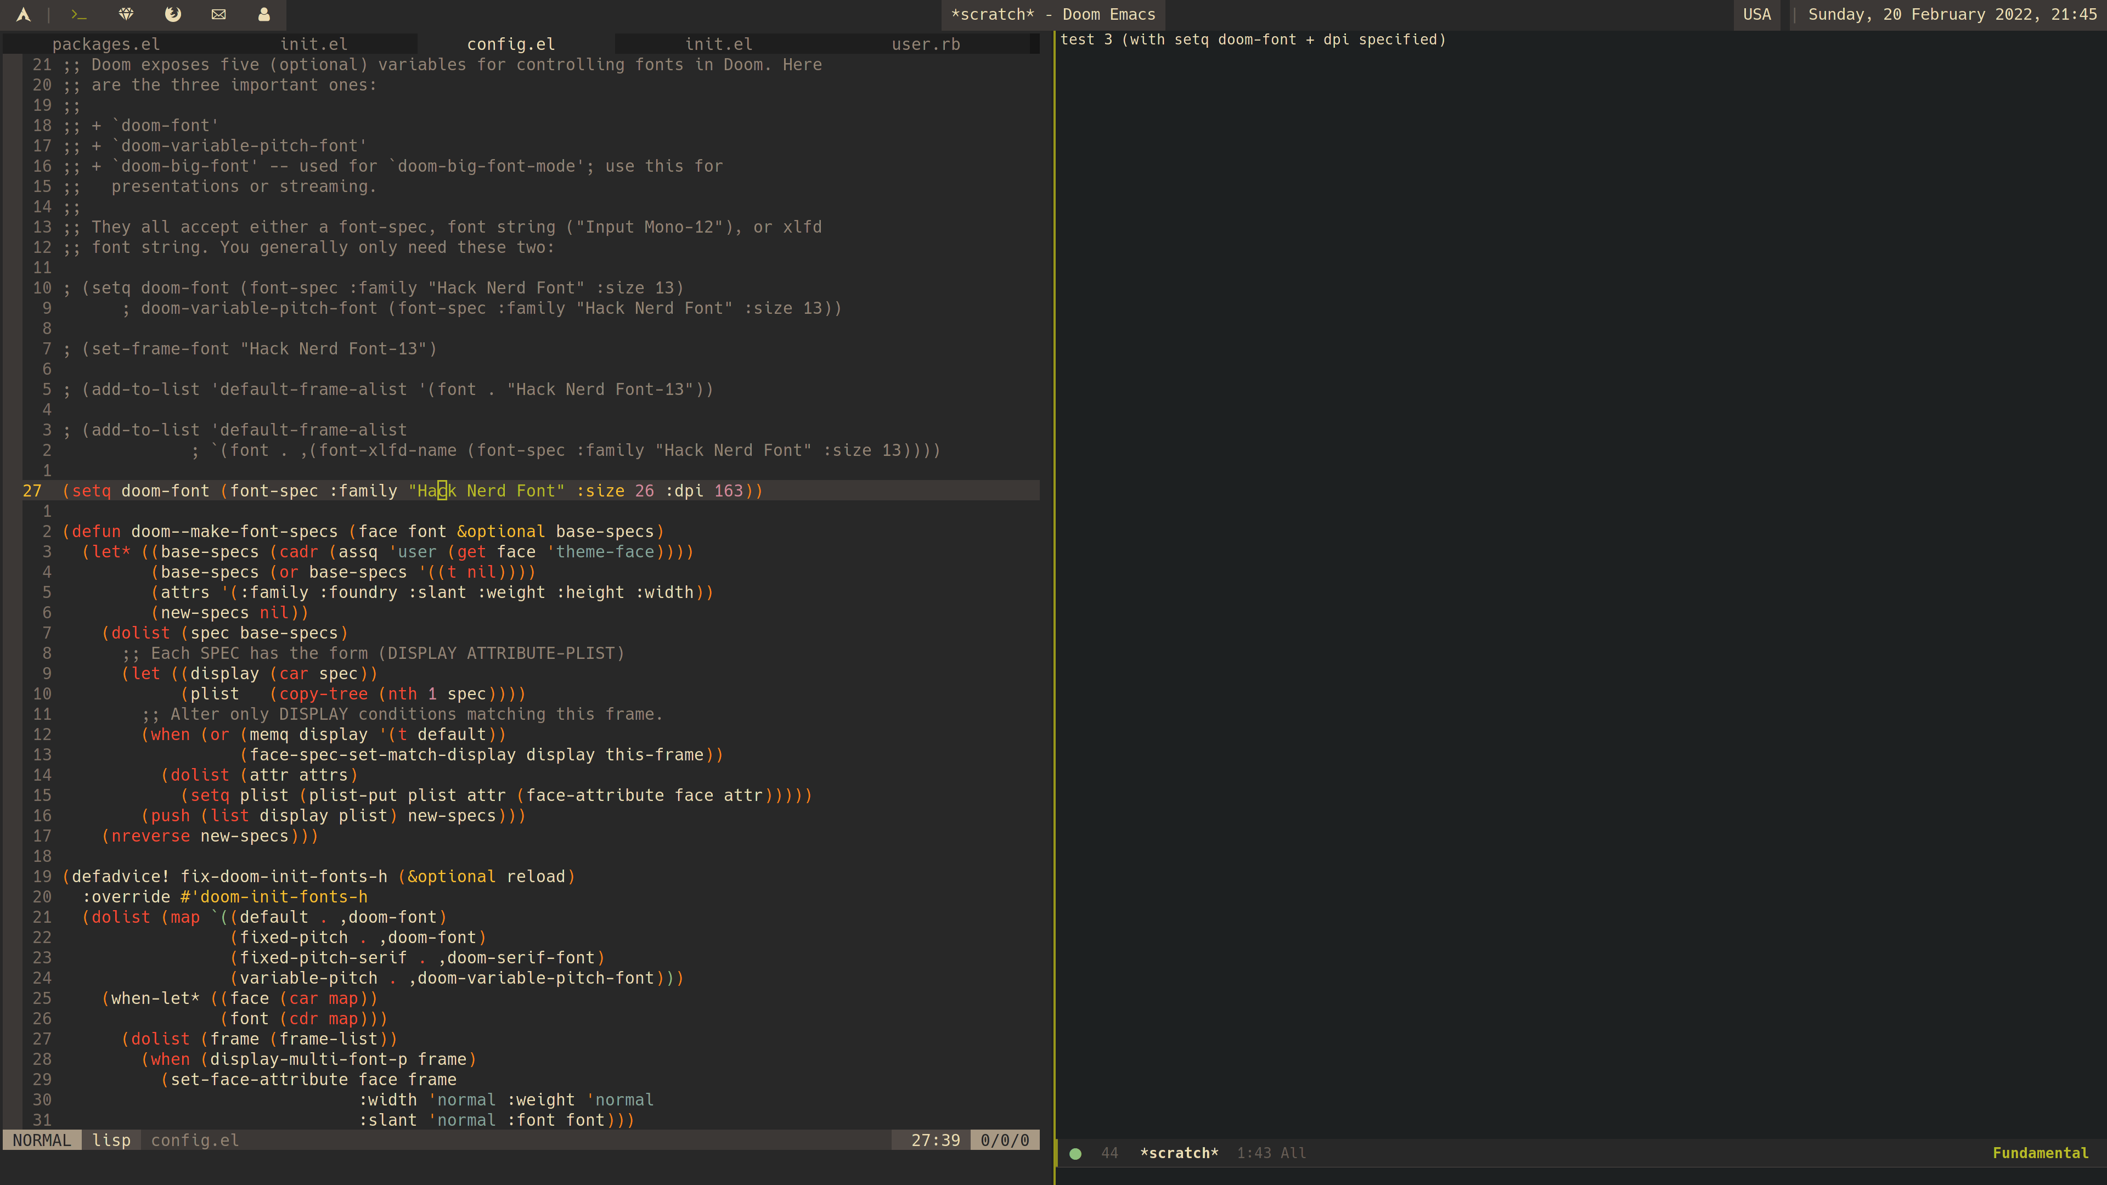Click the lisp indicator in the modeline
The height and width of the screenshot is (1185, 2107).
tap(112, 1139)
